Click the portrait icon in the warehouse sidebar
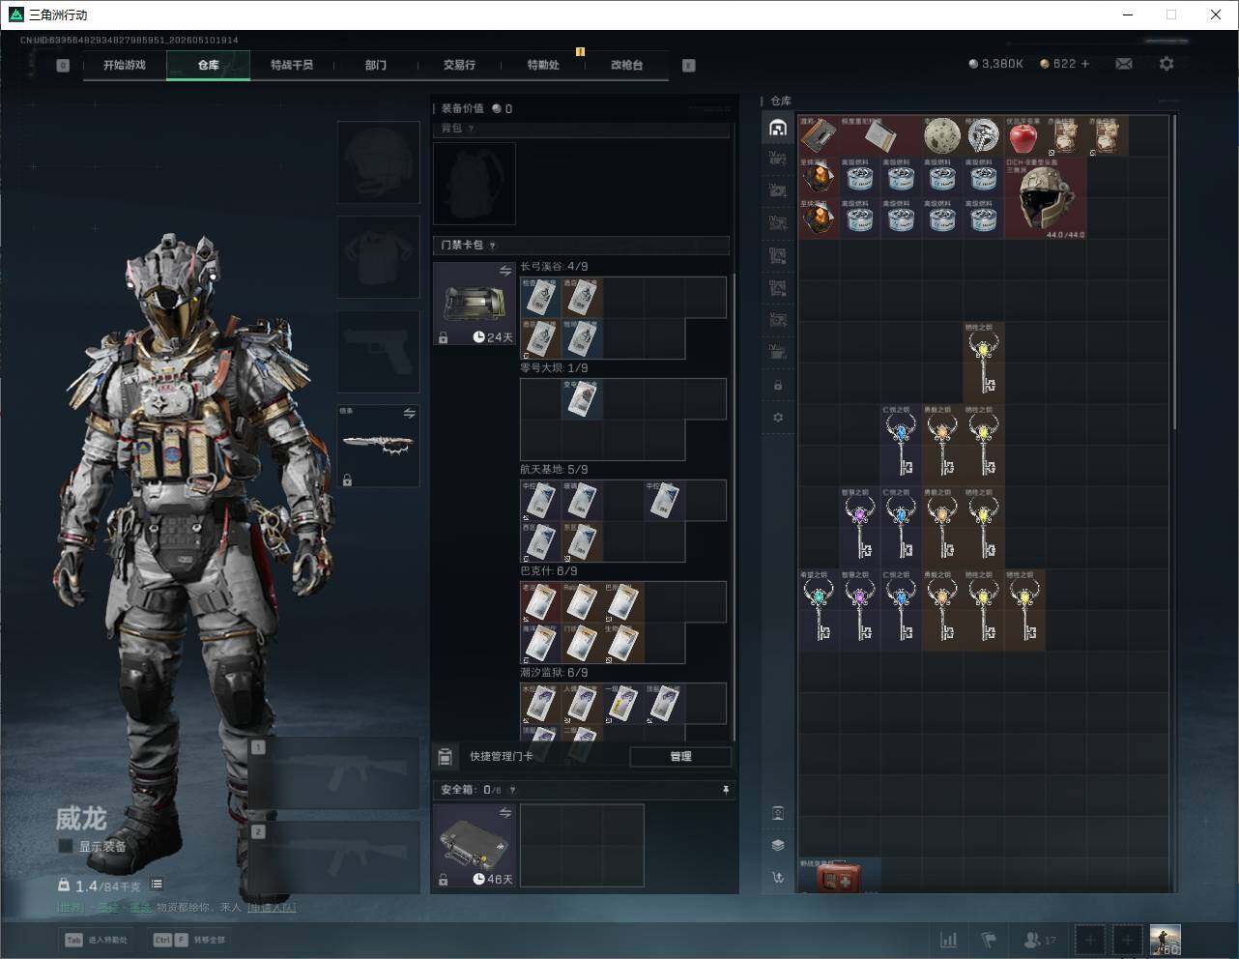The width and height of the screenshot is (1239, 959). click(x=778, y=813)
